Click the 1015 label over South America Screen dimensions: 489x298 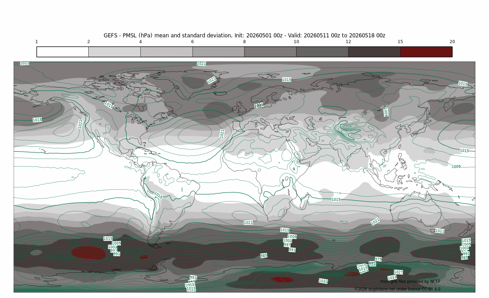158,195
